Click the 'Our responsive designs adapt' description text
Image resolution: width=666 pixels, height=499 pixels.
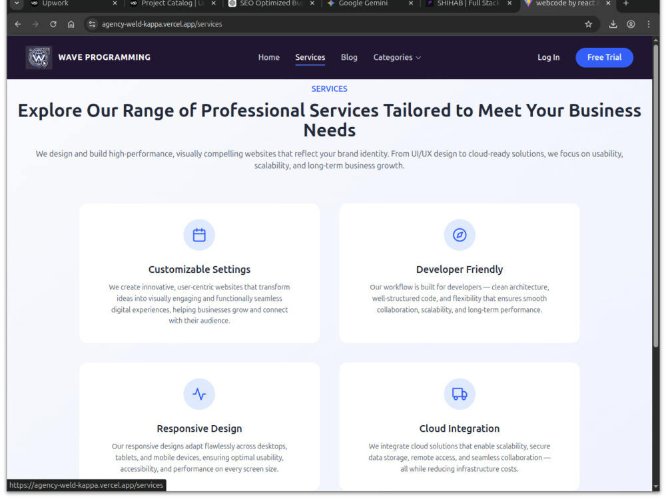pos(199,458)
